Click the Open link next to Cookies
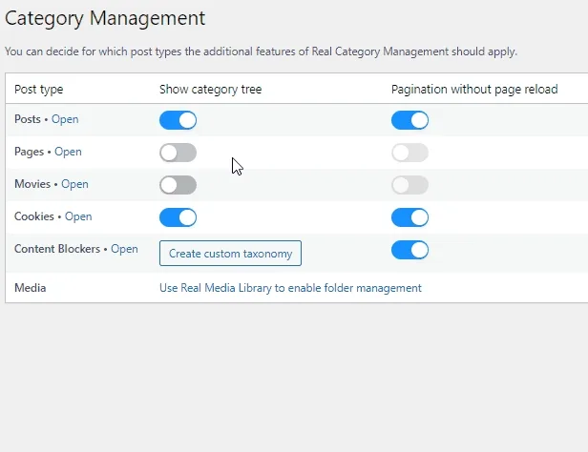The image size is (588, 452). 78,217
